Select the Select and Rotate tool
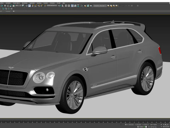The image size is (170, 128). tap(8, 6)
